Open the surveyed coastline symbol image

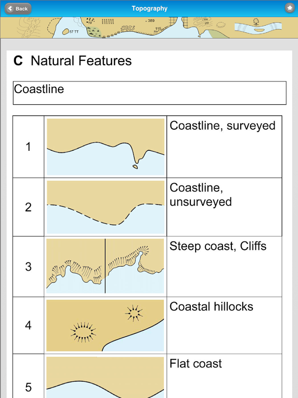[106, 147]
